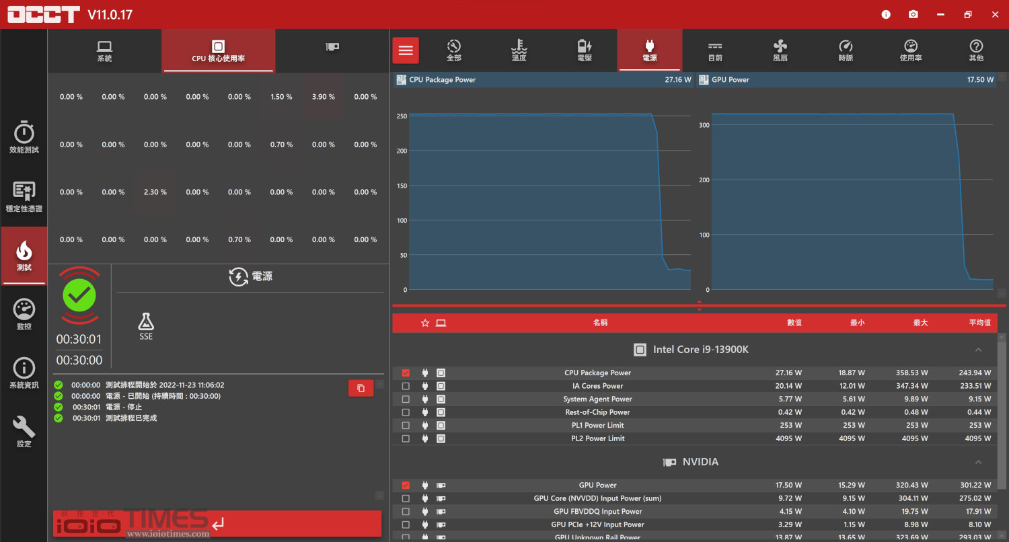Click the 1.50 % core usage cell
The width and height of the screenshot is (1009, 542).
281,97
